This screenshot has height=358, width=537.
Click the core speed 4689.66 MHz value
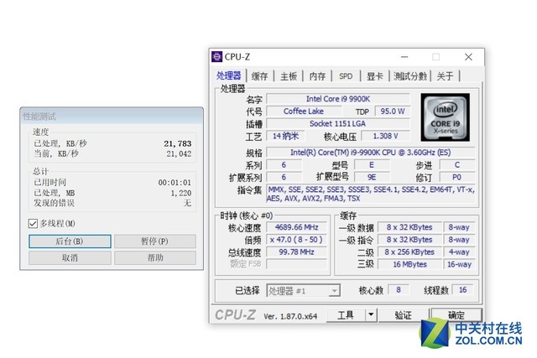tap(296, 227)
